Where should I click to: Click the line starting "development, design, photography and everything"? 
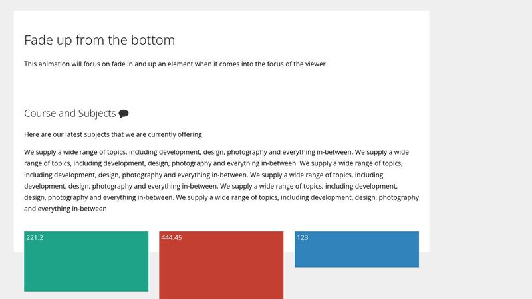tap(211, 186)
